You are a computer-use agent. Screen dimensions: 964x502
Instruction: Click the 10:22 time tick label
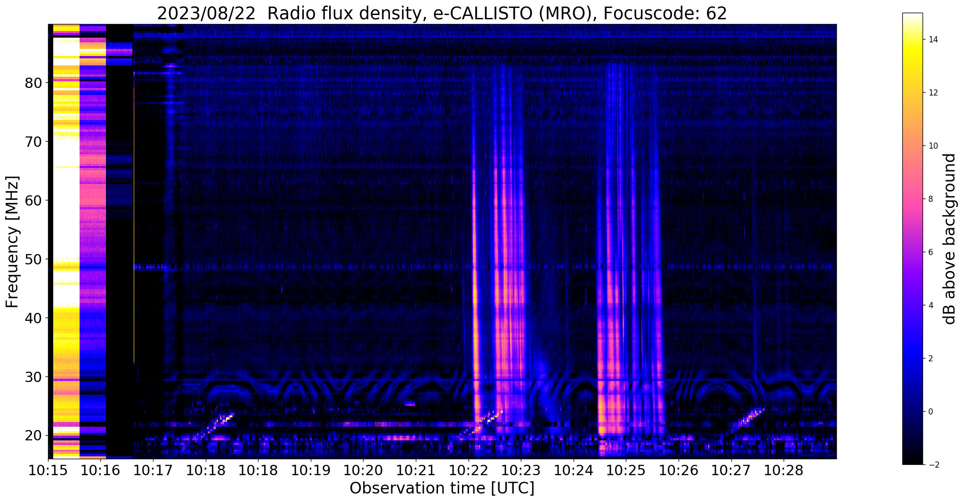click(x=469, y=470)
